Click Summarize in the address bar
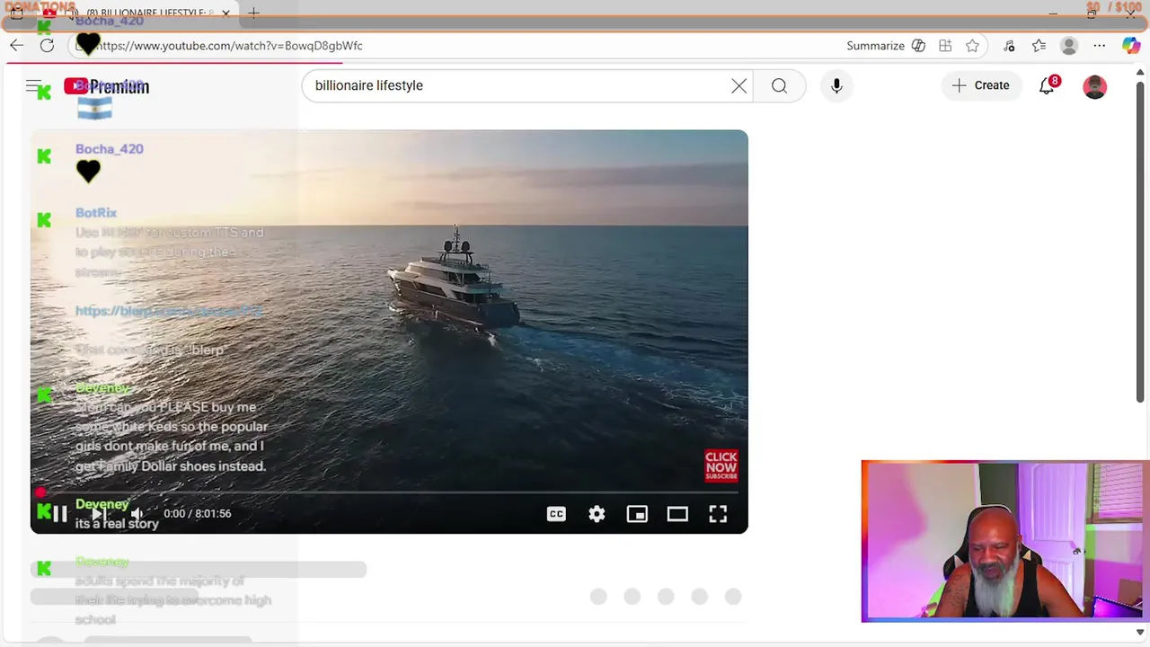The width and height of the screenshot is (1150, 647). click(x=875, y=46)
